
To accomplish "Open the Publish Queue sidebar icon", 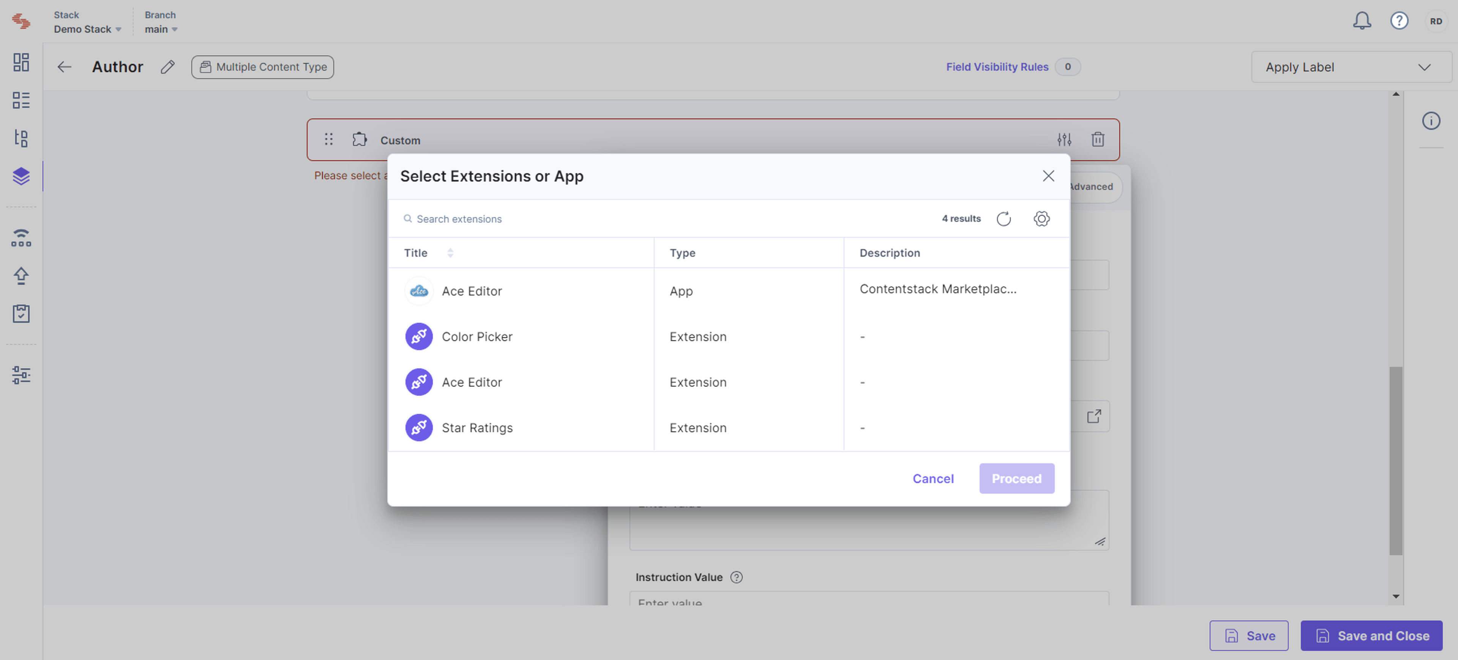I will click(21, 238).
